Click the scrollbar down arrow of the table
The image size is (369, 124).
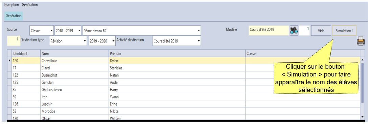coord(363,117)
